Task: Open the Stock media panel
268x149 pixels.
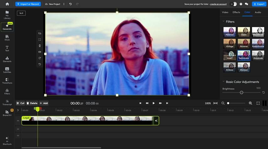Action: tap(7, 38)
